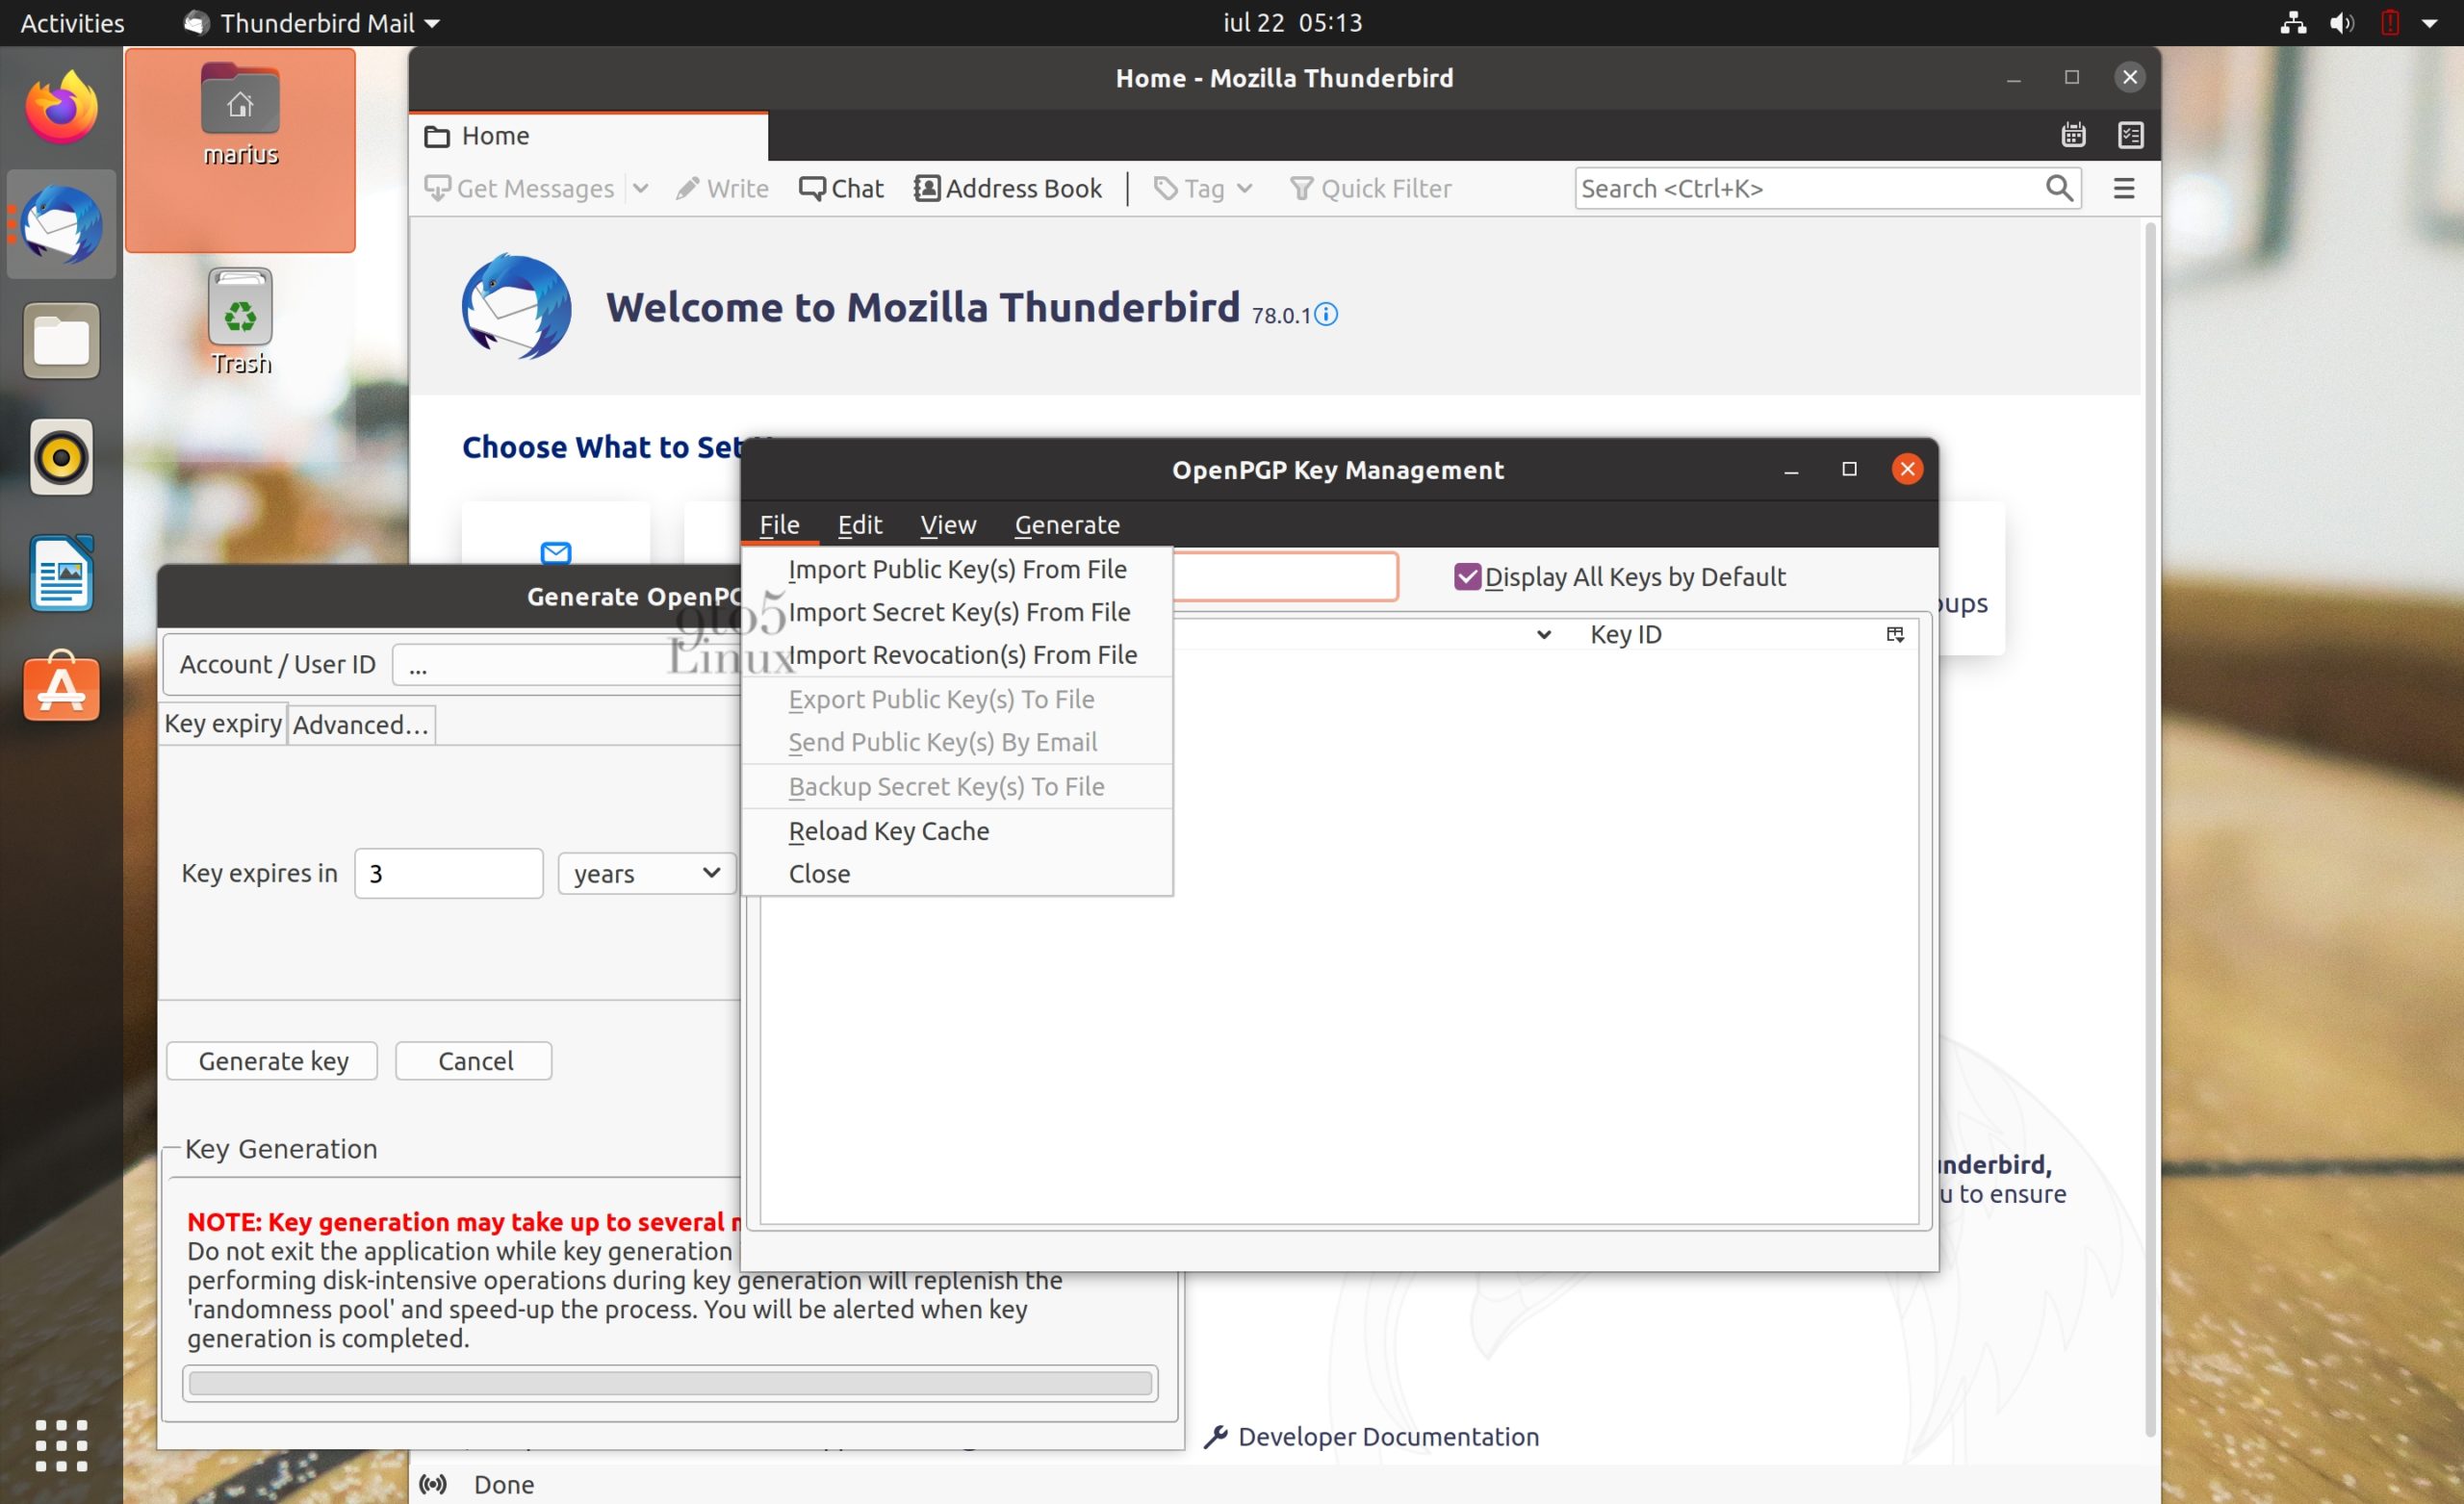Click the Chat toolbar icon

click(811, 188)
